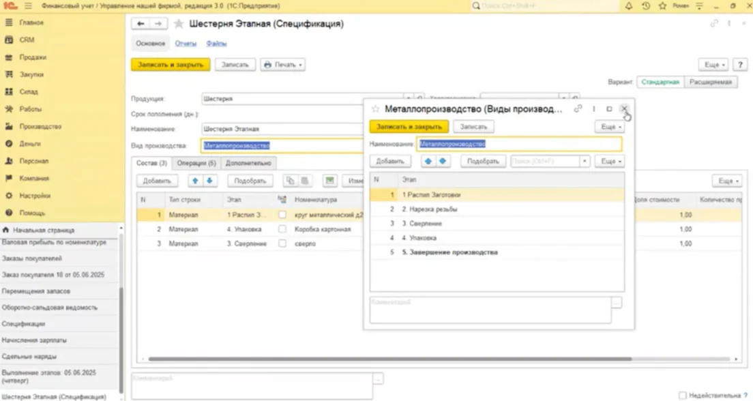753x401 pixels.
Task: Open the Отчеты link tab
Action: coord(186,43)
